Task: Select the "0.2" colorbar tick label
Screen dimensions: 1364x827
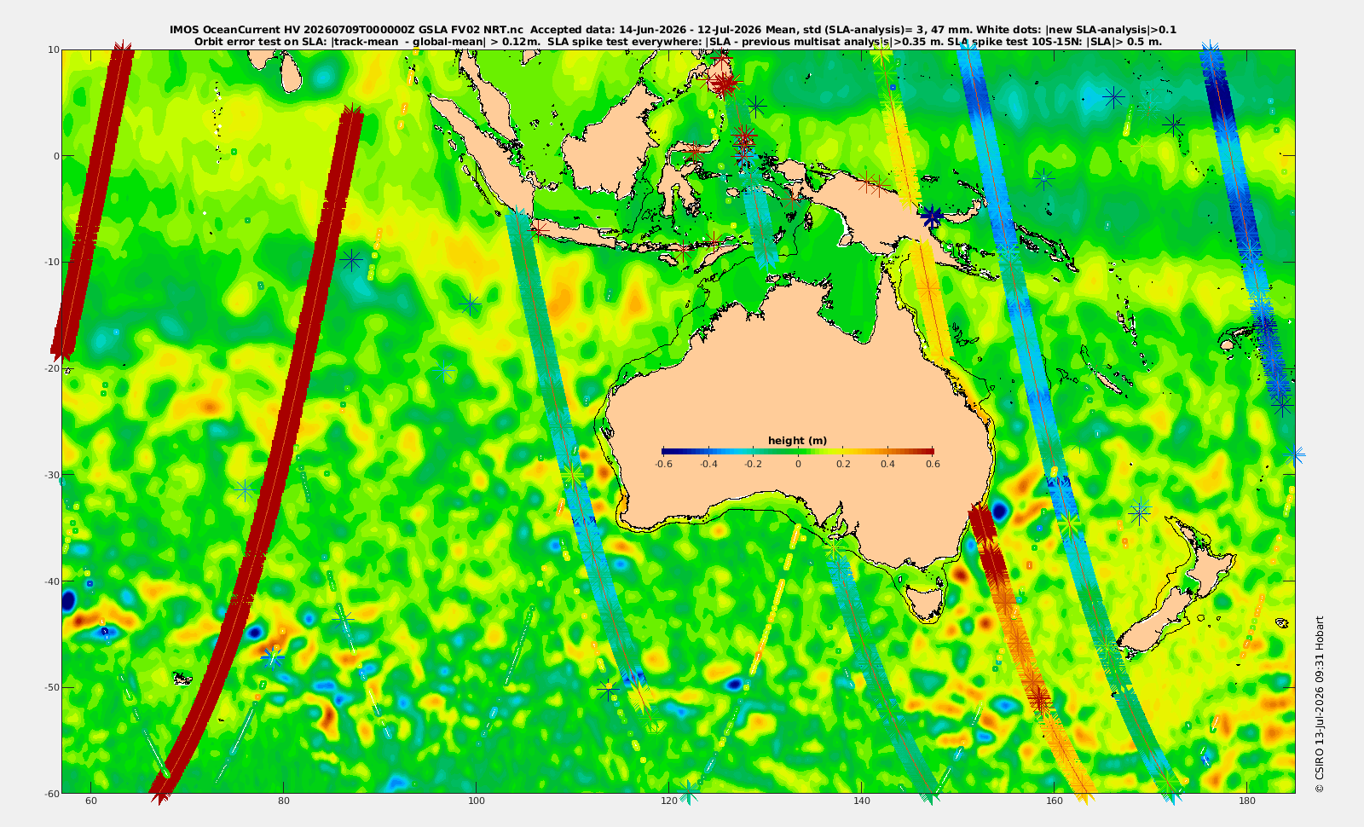Action: 843,464
